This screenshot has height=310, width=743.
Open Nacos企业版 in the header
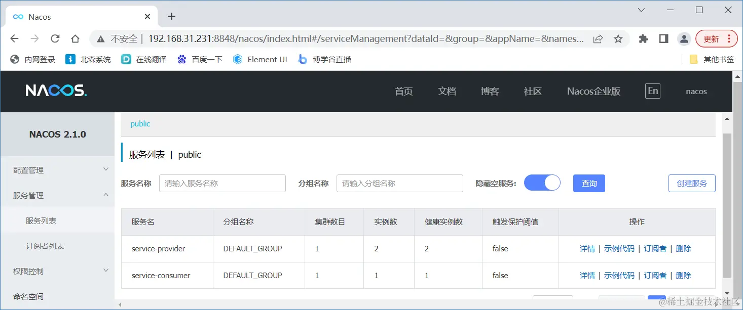(x=593, y=92)
